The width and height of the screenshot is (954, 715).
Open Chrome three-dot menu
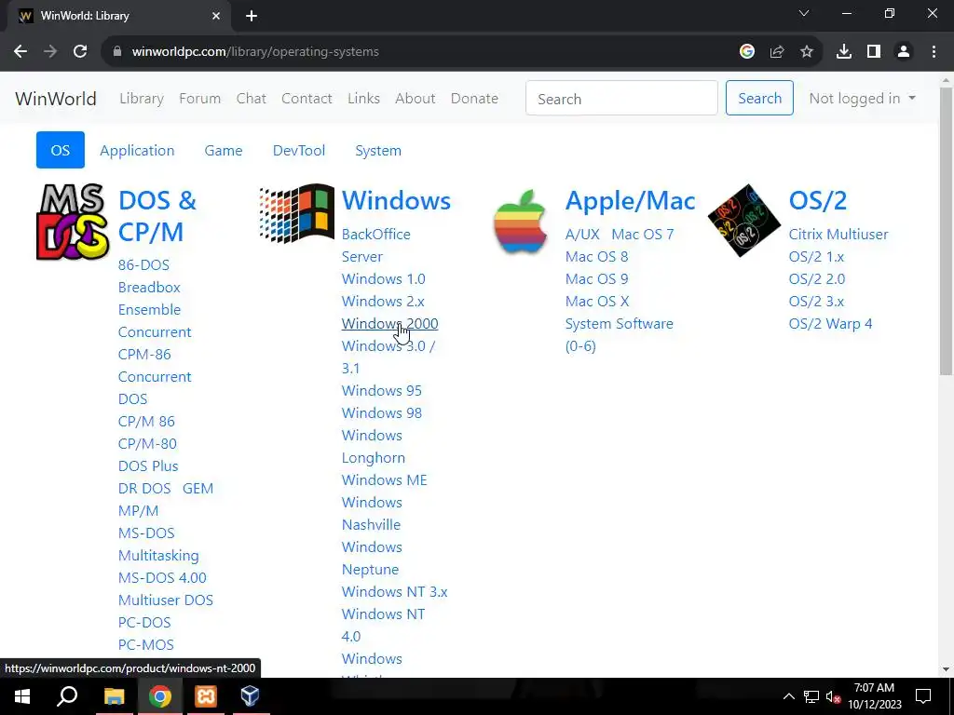934,52
